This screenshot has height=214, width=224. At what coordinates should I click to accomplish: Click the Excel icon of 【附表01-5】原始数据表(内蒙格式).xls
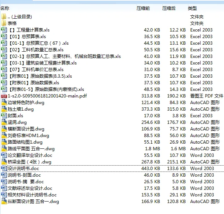(x=4, y=89)
